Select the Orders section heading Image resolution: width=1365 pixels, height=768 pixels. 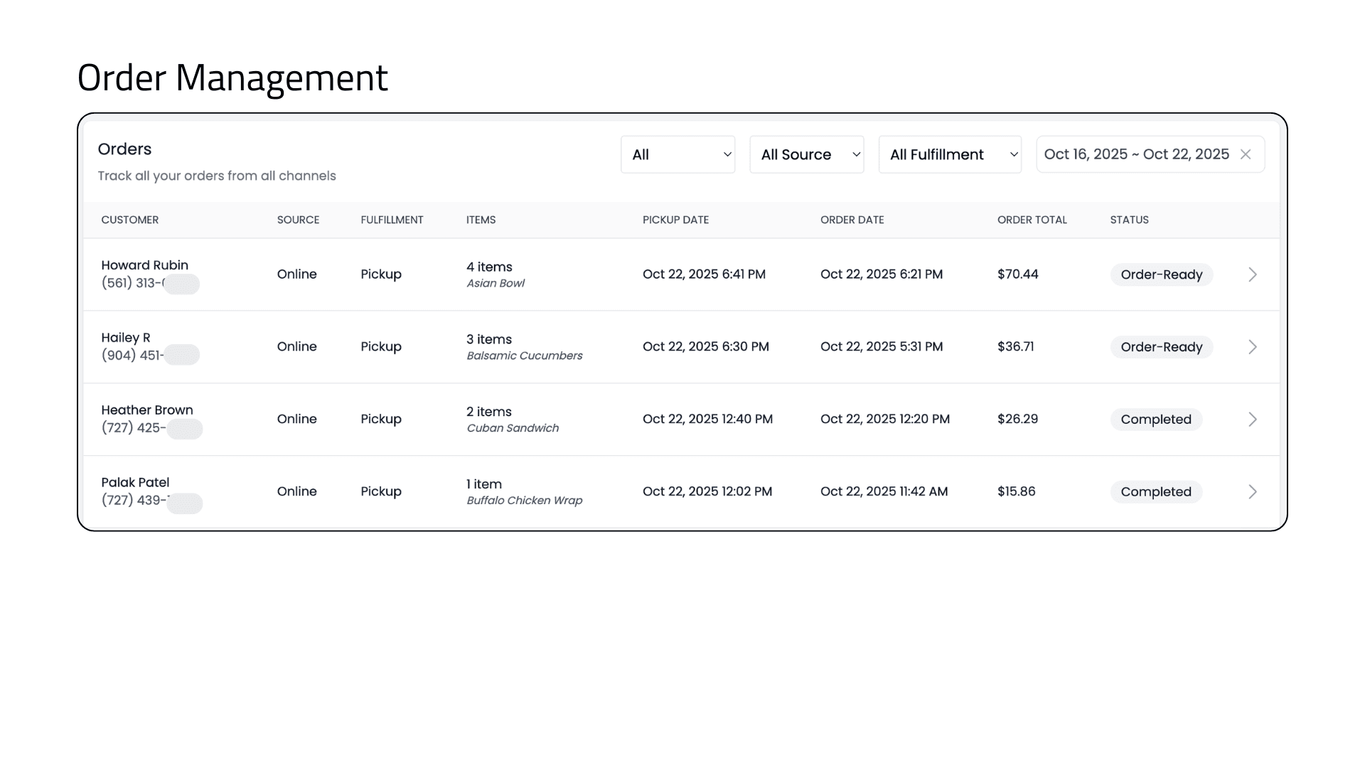coord(124,149)
